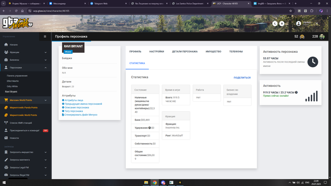Select character Elliot Martin in sidebar

click(x=12, y=81)
